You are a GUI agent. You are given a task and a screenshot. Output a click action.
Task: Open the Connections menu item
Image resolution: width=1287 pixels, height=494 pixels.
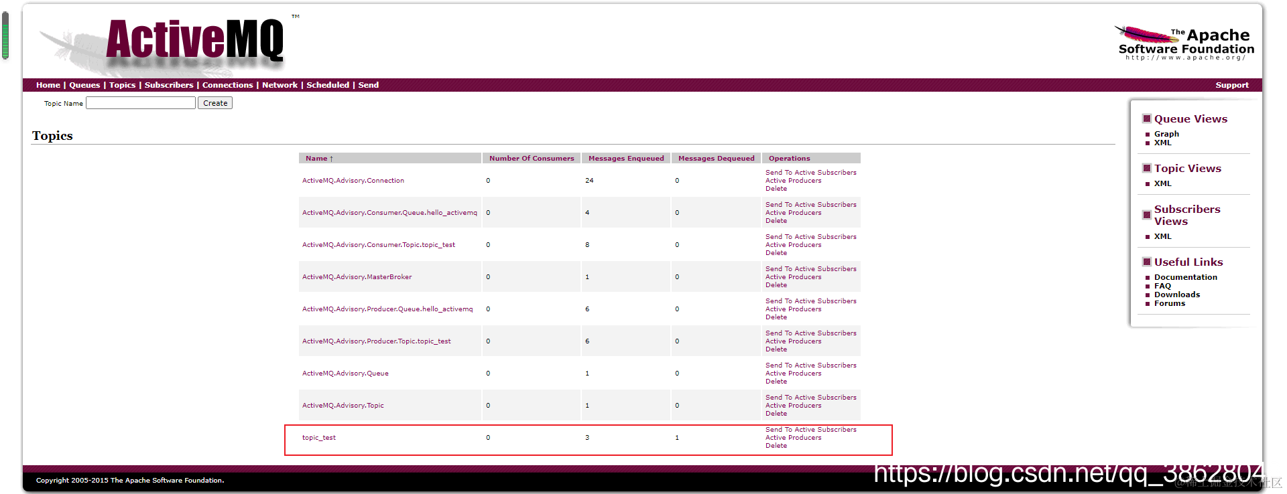pyautogui.click(x=228, y=85)
